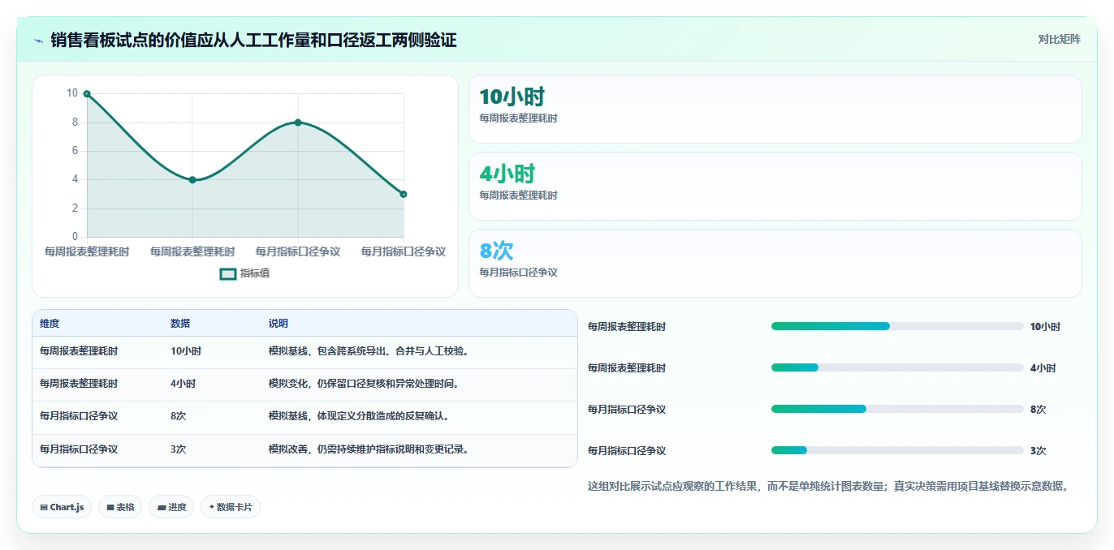Screen dimensions: 1114x550
Task: Click the progress bar with value 4小时
Action: 897,367
